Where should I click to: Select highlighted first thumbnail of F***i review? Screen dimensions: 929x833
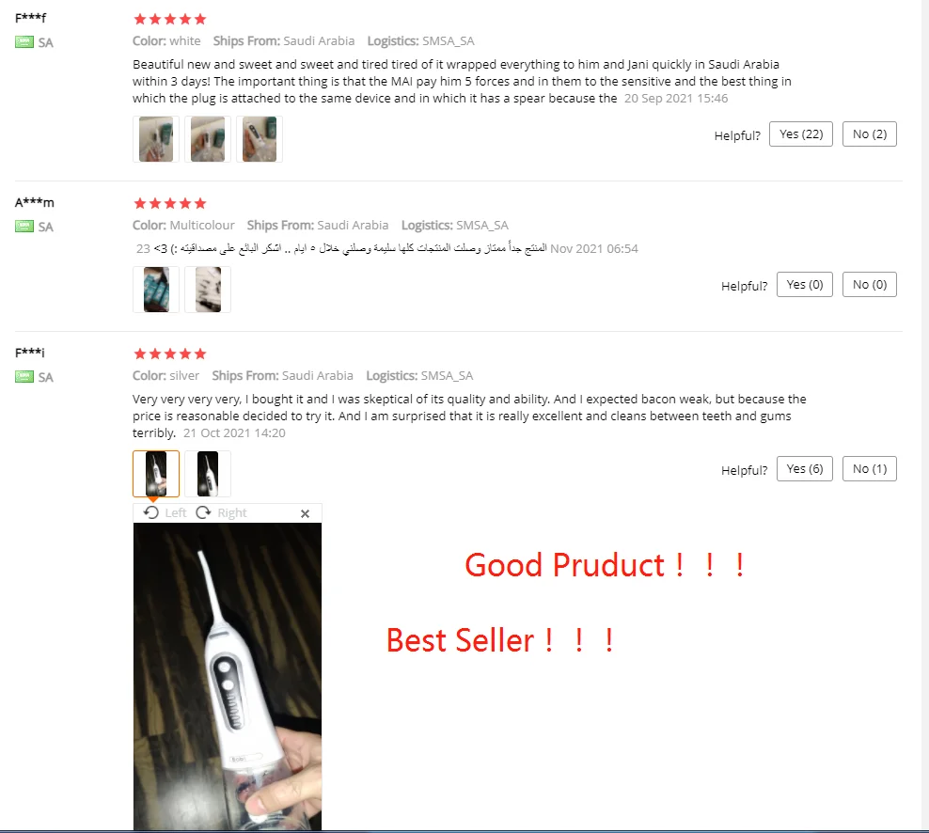pyautogui.click(x=156, y=474)
